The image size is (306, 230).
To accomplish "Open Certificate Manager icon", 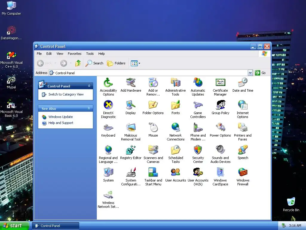I will [220, 87].
